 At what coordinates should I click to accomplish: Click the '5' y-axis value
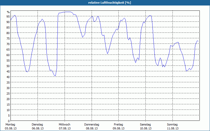(9, 116)
